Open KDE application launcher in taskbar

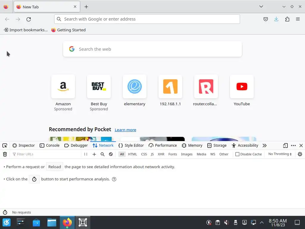7,222
